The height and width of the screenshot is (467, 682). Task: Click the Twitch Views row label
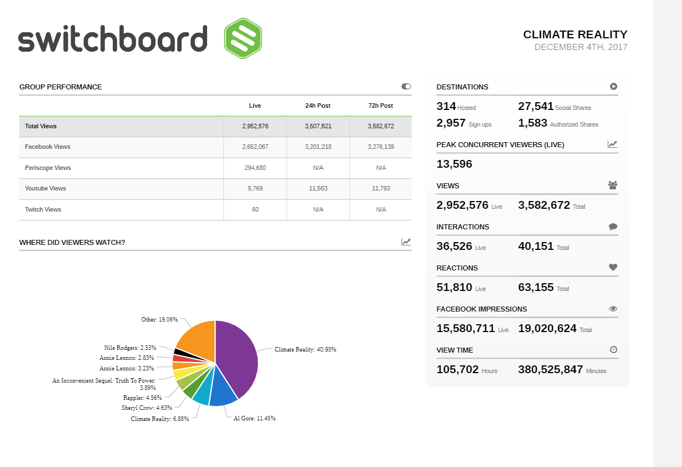(x=43, y=209)
